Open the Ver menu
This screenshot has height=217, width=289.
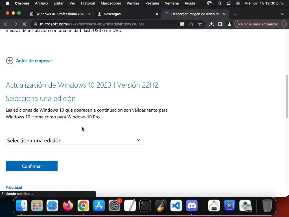(x=72, y=3)
